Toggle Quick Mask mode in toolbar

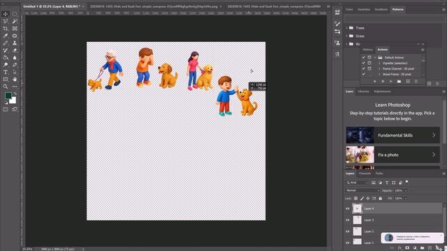tap(6, 109)
